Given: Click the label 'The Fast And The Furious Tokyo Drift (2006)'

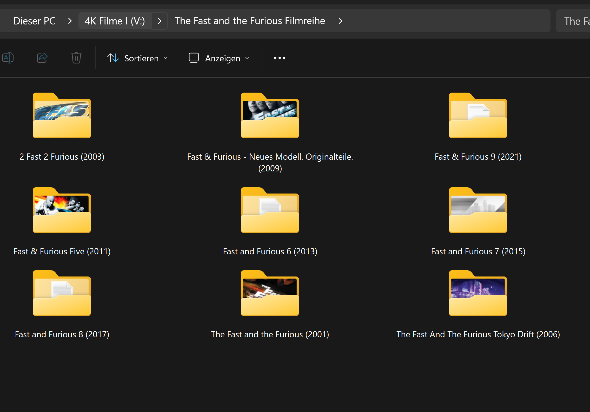Looking at the screenshot, I should [478, 334].
